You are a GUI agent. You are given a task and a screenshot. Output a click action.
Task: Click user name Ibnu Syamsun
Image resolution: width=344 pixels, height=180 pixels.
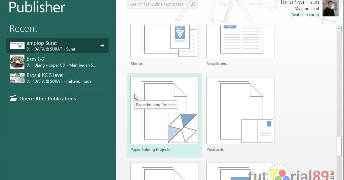tap(300, 2)
